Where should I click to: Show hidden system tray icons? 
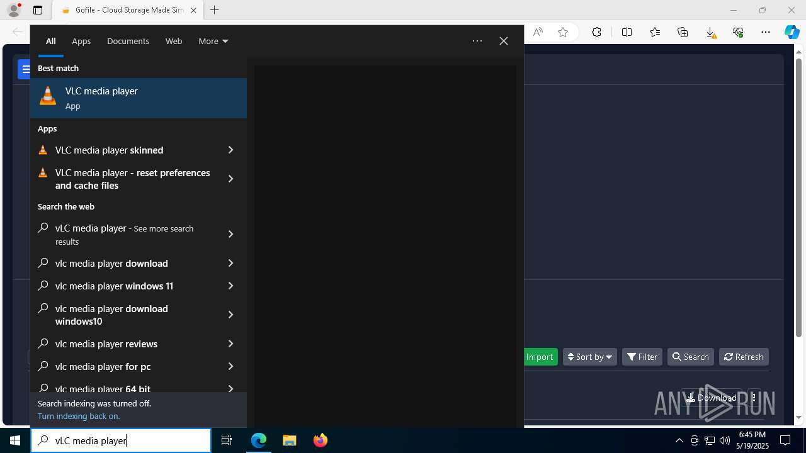[x=679, y=440]
